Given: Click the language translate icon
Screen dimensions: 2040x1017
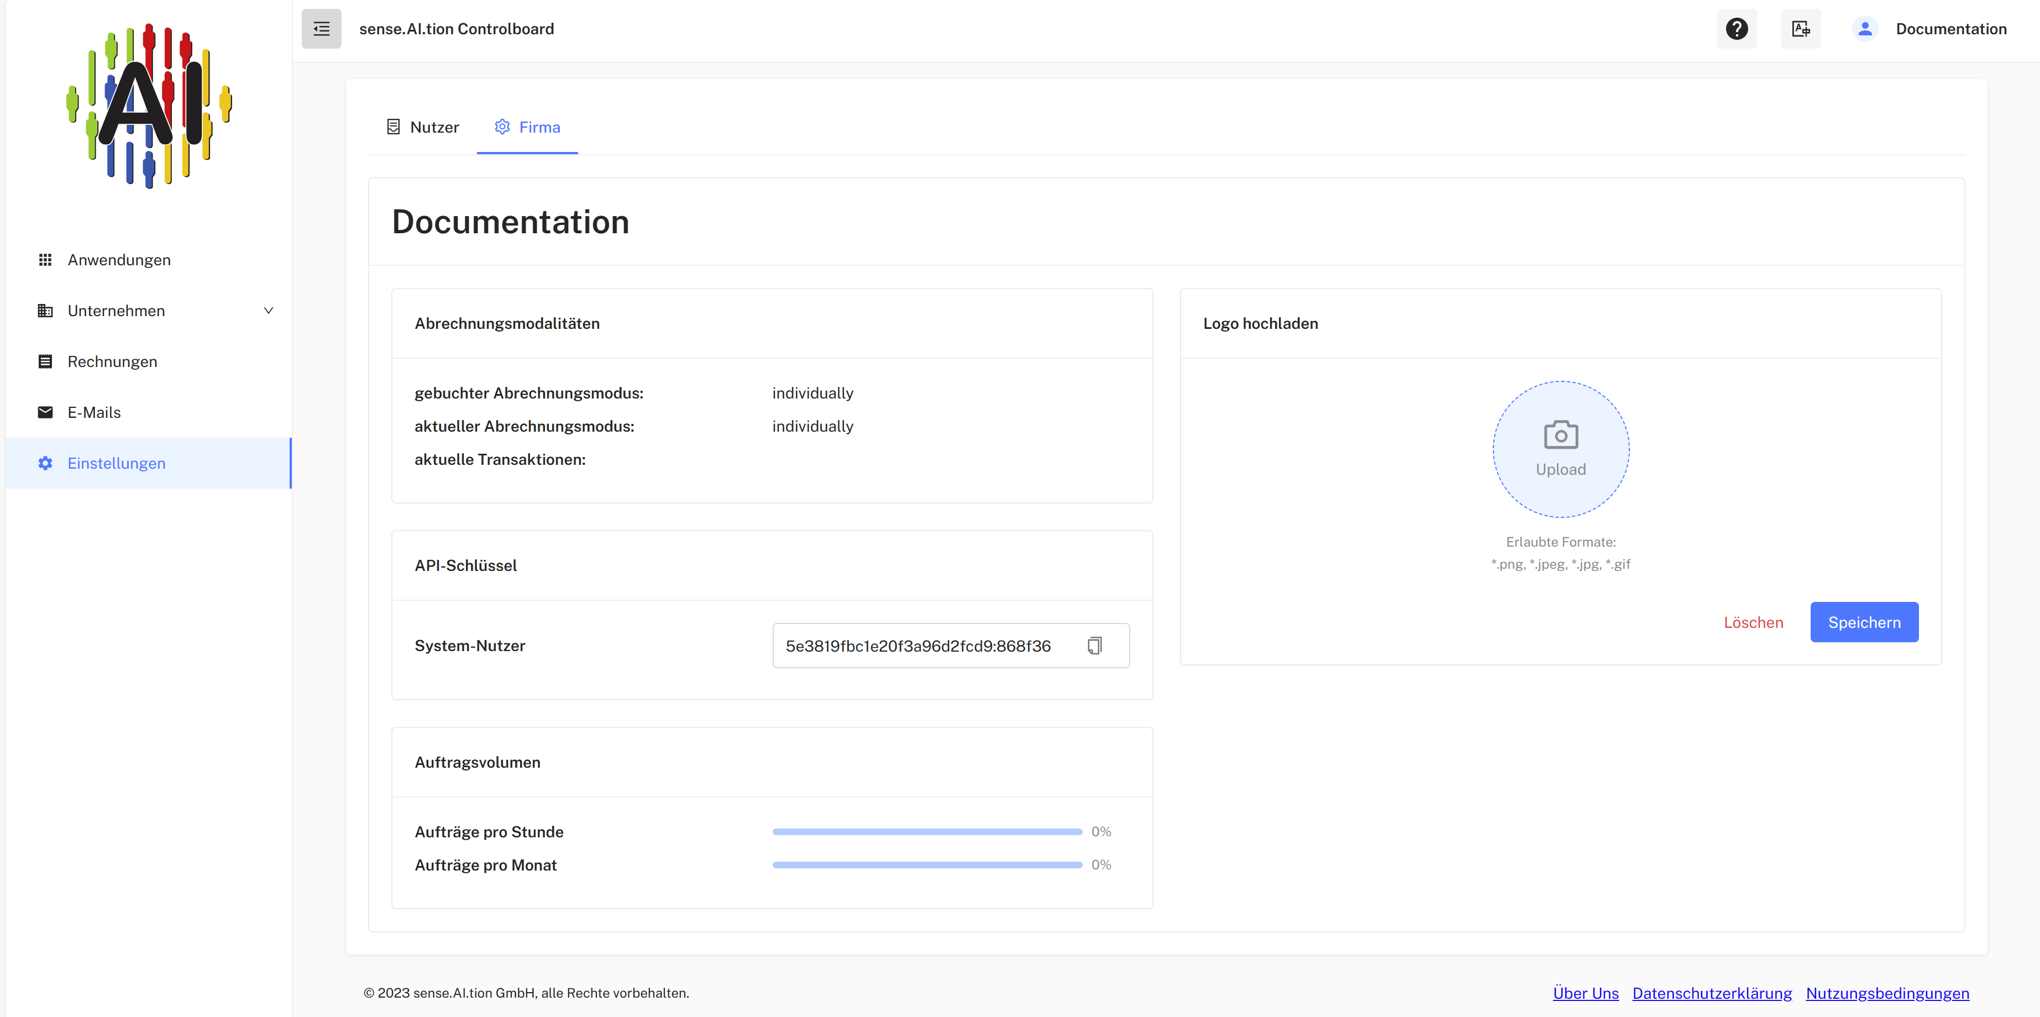Looking at the screenshot, I should pos(1800,29).
